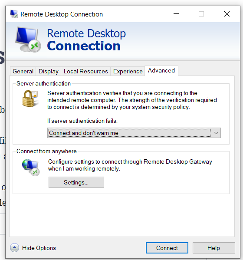Click the Hide Options label
Viewport: 243px width, 260px height.
(39, 248)
